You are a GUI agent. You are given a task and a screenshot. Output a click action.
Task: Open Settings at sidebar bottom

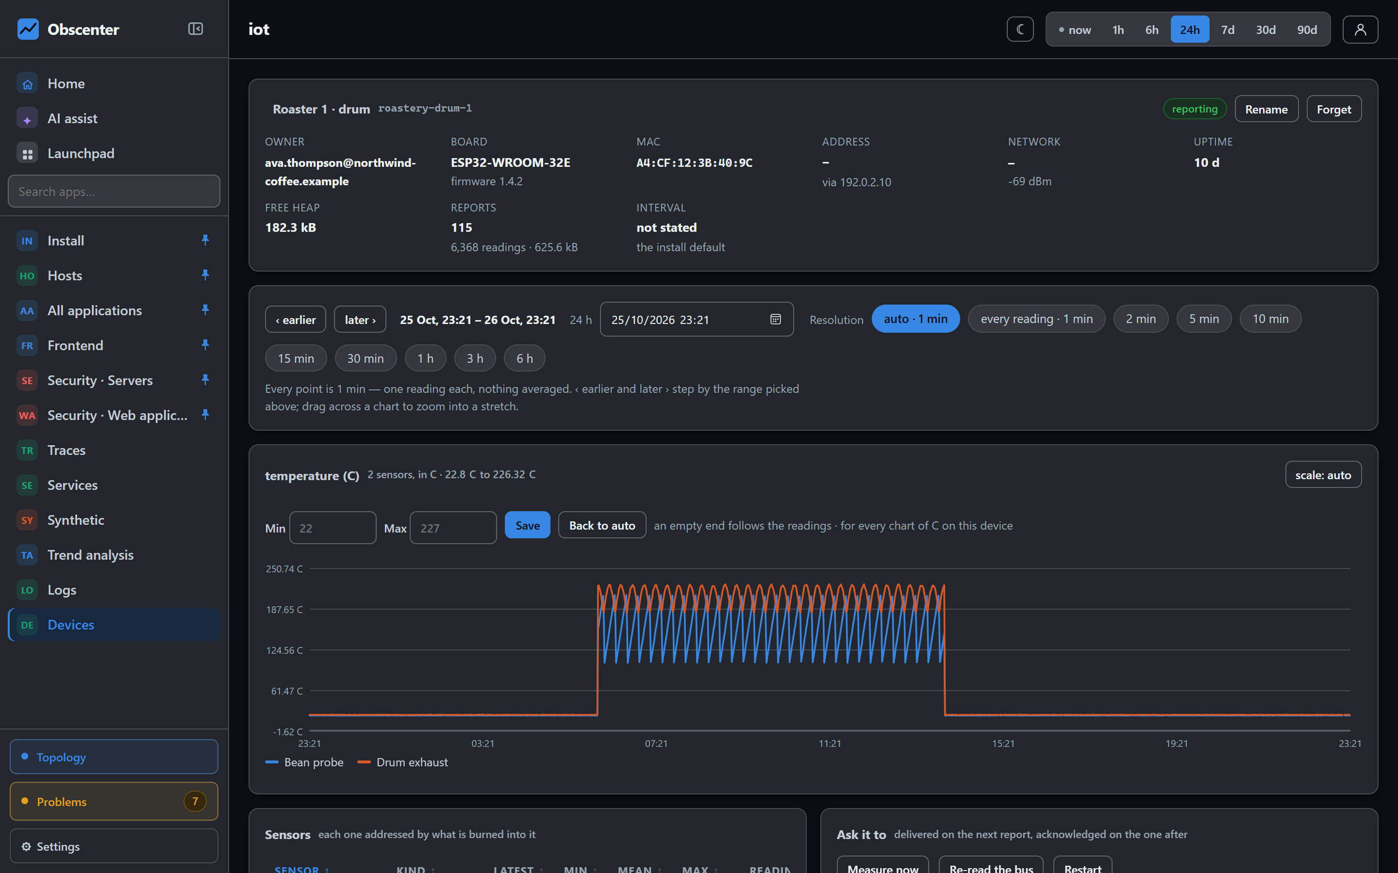point(114,846)
